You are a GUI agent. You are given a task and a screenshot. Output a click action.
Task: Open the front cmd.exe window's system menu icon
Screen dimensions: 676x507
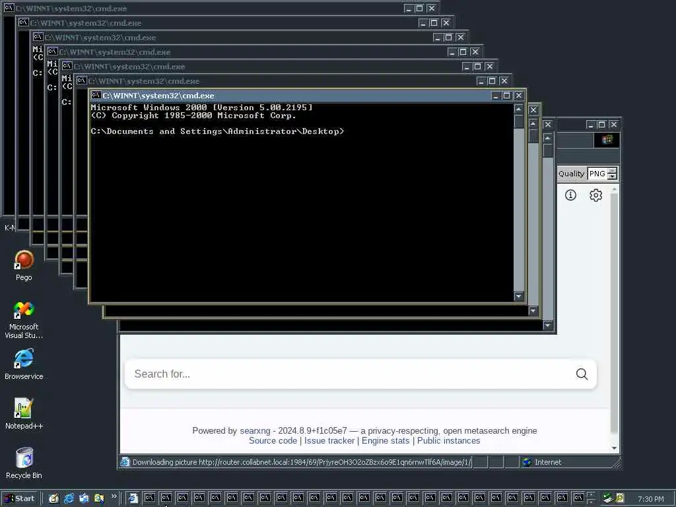tap(96, 95)
